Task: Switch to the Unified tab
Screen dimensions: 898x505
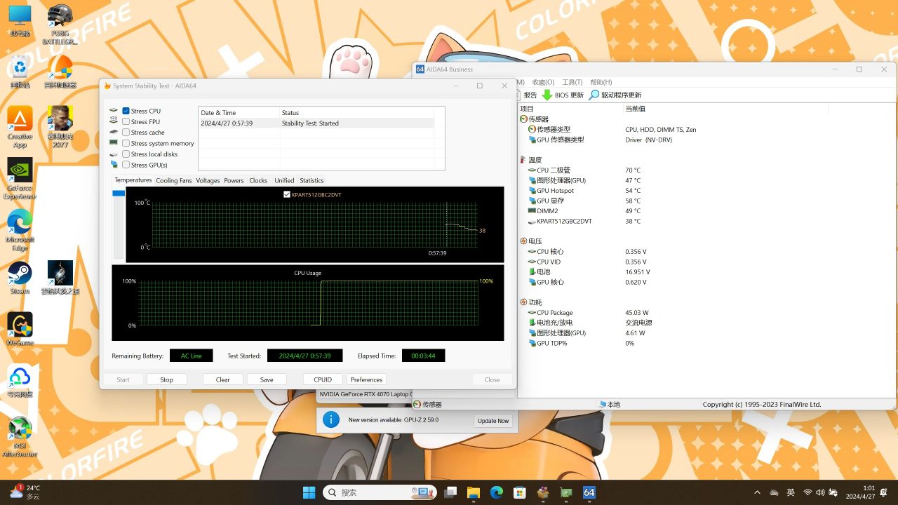Action: pyautogui.click(x=284, y=180)
